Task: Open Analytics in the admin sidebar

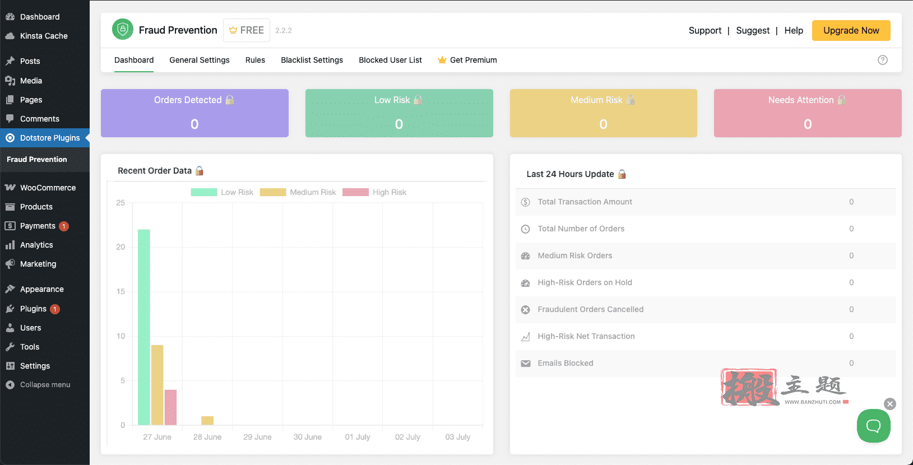Action: point(45,245)
